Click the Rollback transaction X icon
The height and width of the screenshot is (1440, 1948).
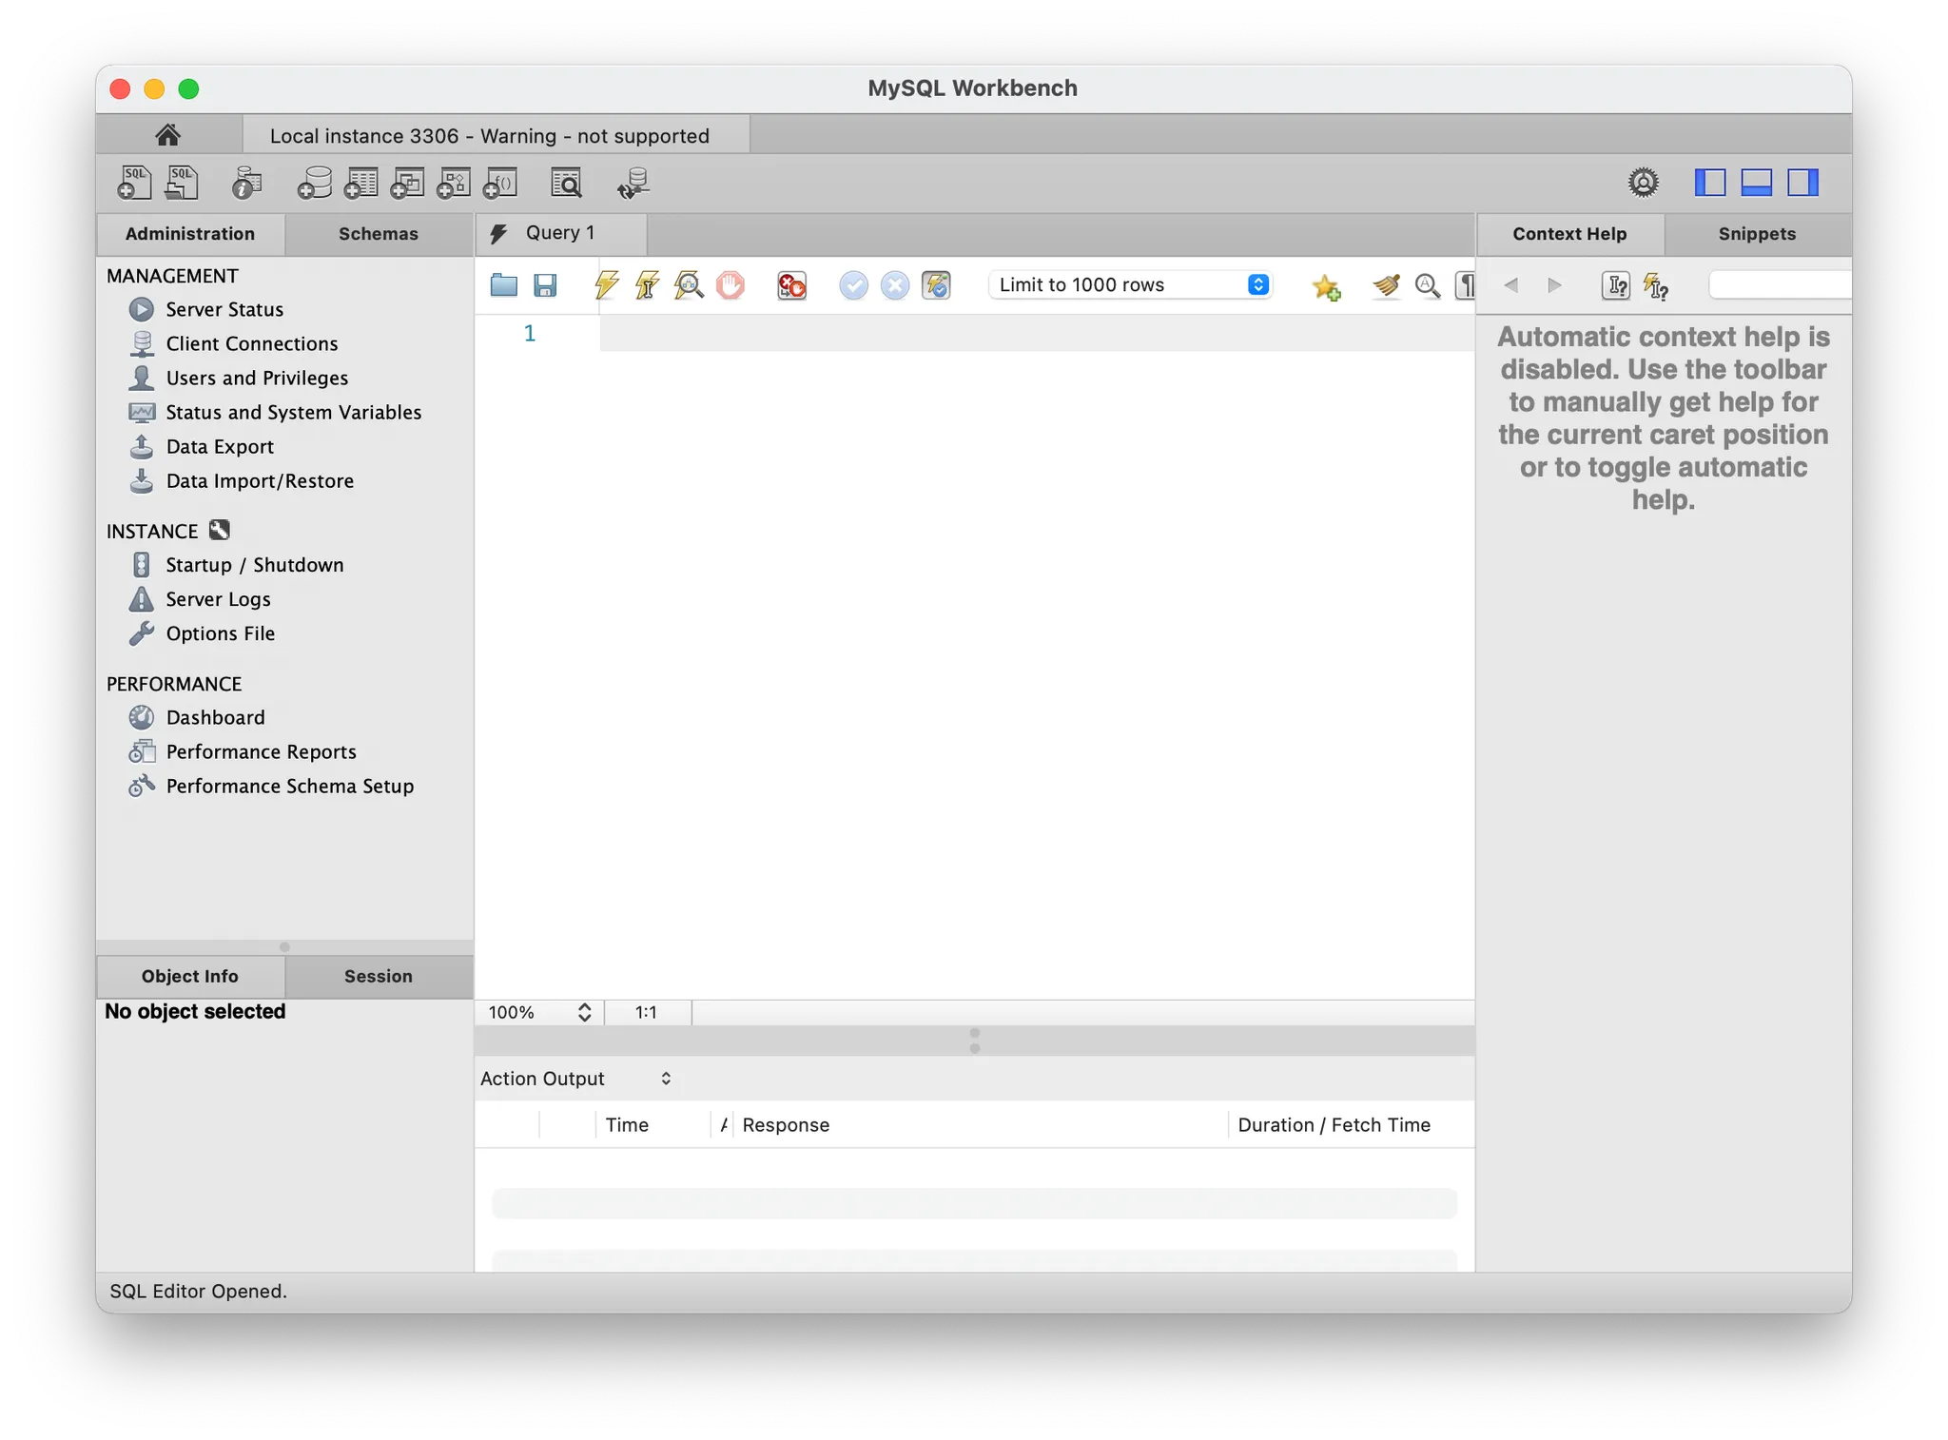[x=894, y=285]
